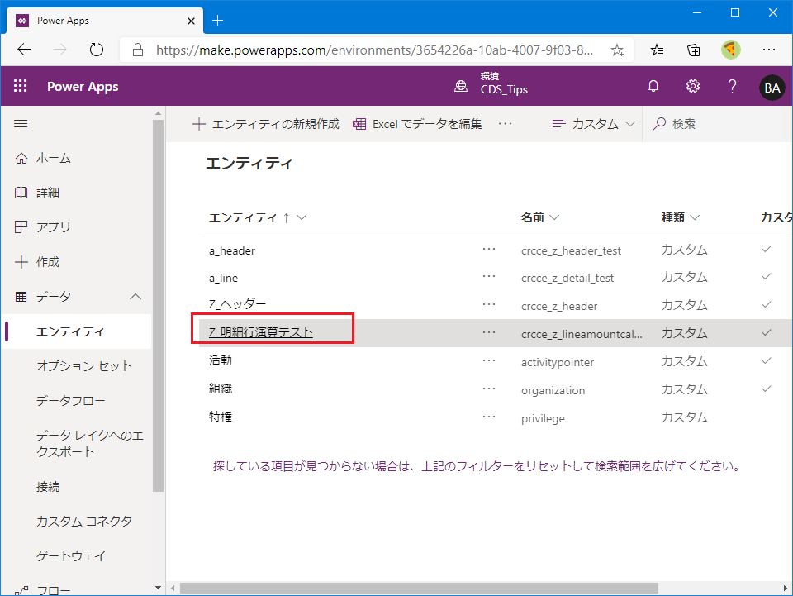Viewport: 793px width, 596px height.
Task: Open the ellipsis menu for Z_ヘッダー
Action: [x=488, y=305]
